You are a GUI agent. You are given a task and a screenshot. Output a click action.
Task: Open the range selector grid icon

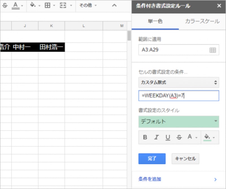pyautogui.click(x=213, y=50)
